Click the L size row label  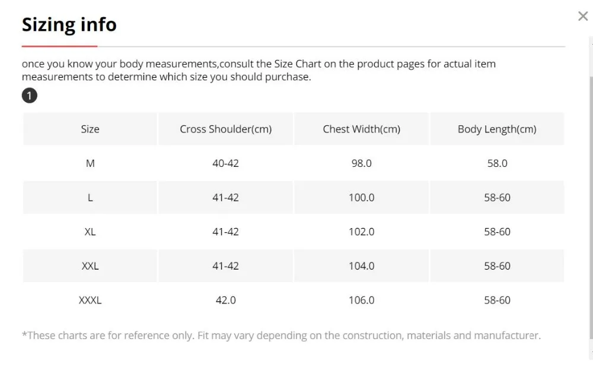click(x=90, y=198)
